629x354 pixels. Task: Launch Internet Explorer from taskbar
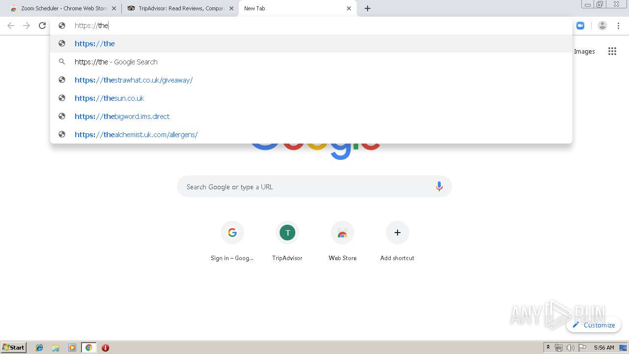(x=39, y=348)
